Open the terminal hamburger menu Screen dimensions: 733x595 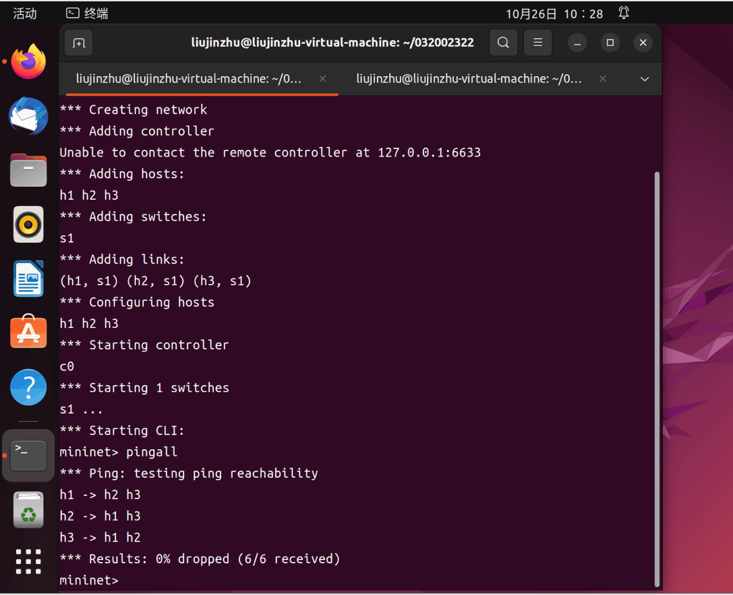(x=537, y=42)
